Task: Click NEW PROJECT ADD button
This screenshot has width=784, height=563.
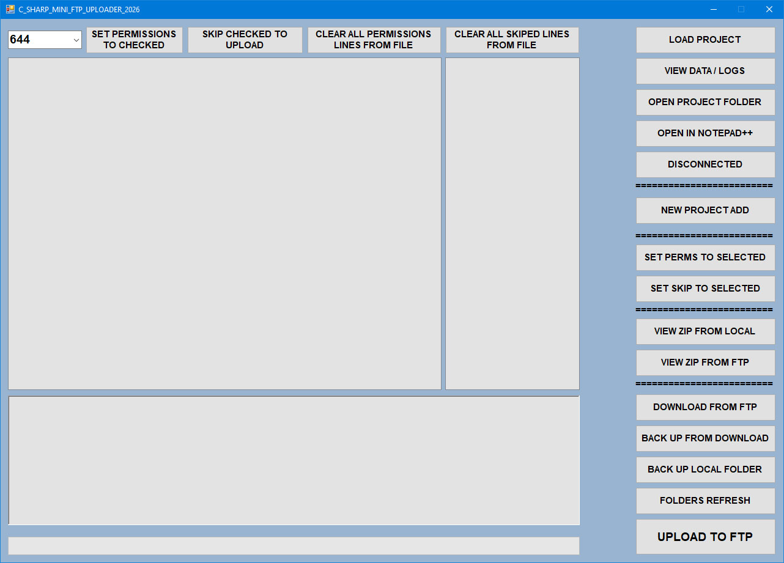Action: (705, 210)
